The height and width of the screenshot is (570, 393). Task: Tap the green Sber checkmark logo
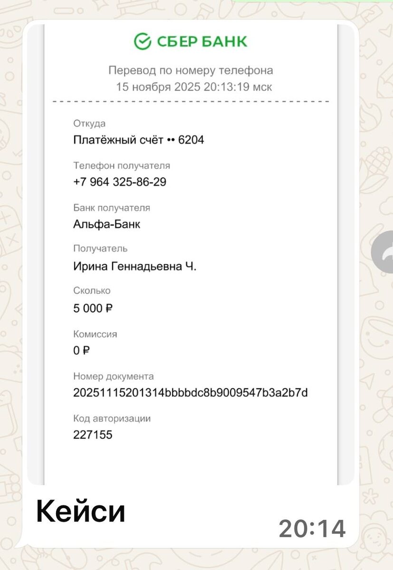[142, 41]
